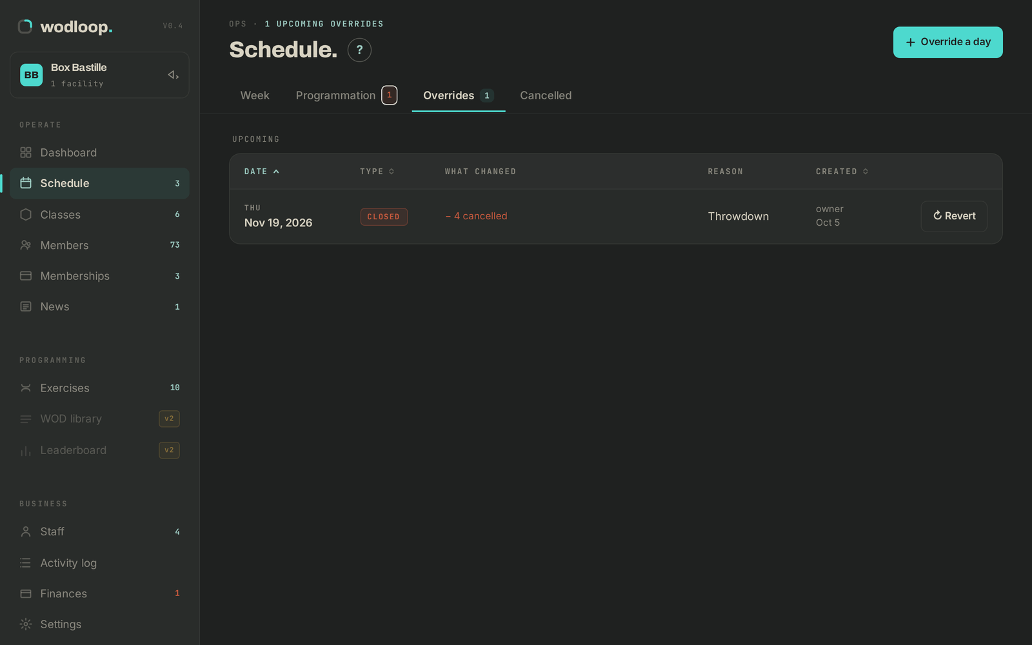Open the Activity log page
The width and height of the screenshot is (1032, 645).
coord(99,563)
